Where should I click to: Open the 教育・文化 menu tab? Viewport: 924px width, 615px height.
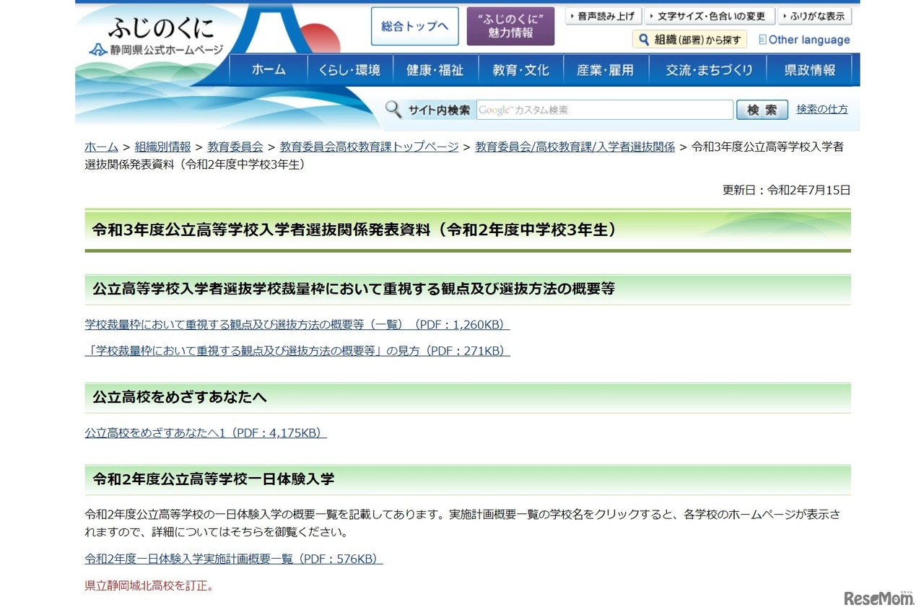coord(520,70)
